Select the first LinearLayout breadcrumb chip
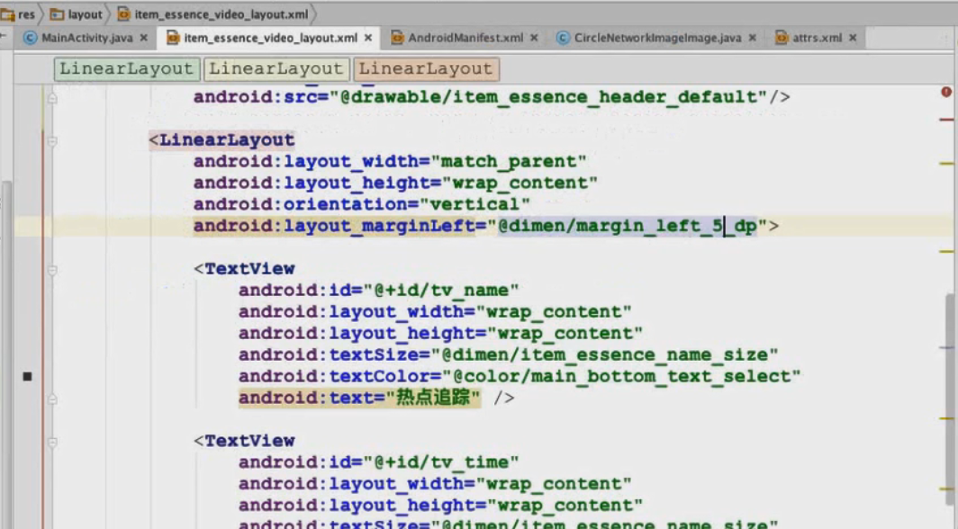 point(127,68)
